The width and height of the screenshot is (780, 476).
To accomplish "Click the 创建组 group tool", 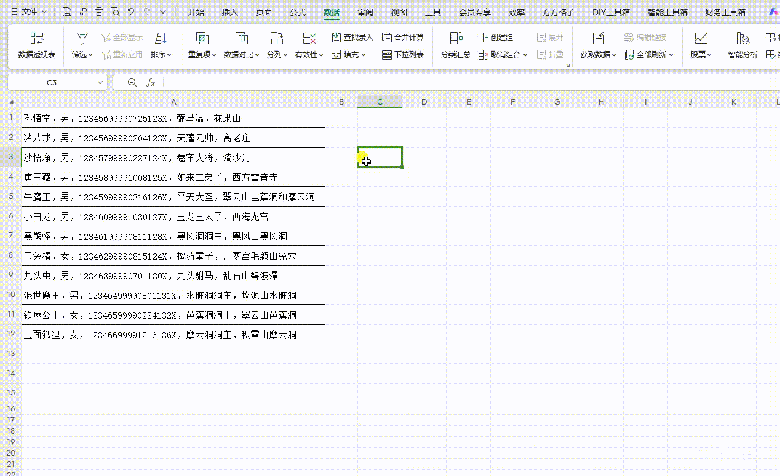I will (x=496, y=38).
